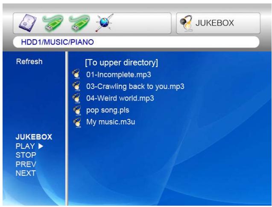
Task: Click the HDD1/MUSIC/PIANO path bar
Action: (137, 42)
